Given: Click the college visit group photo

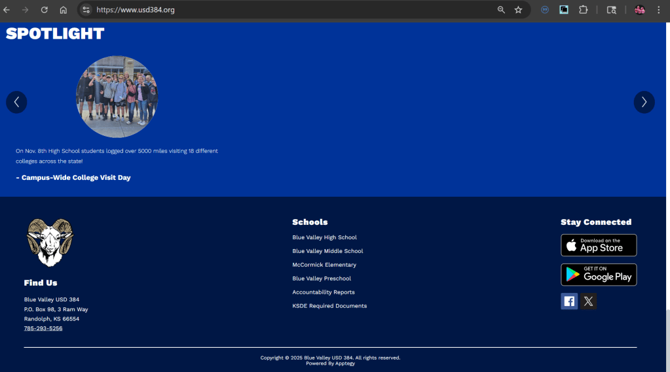Looking at the screenshot, I should point(117,97).
